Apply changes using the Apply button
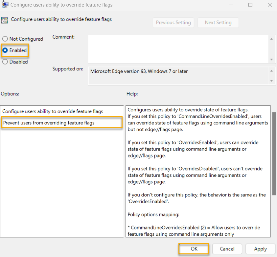Screen dimensions: 277x257 [x=260, y=249]
